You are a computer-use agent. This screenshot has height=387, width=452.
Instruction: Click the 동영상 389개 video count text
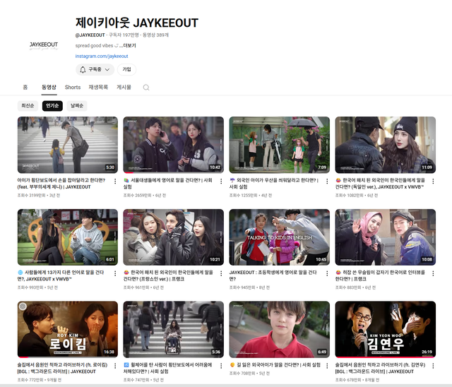tap(155, 35)
